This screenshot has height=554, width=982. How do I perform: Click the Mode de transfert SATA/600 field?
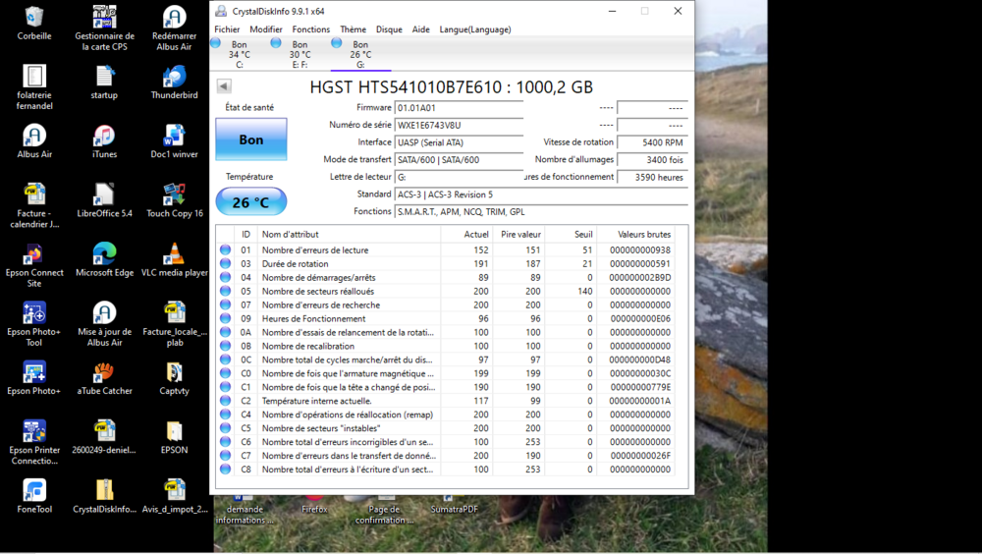[x=459, y=160]
